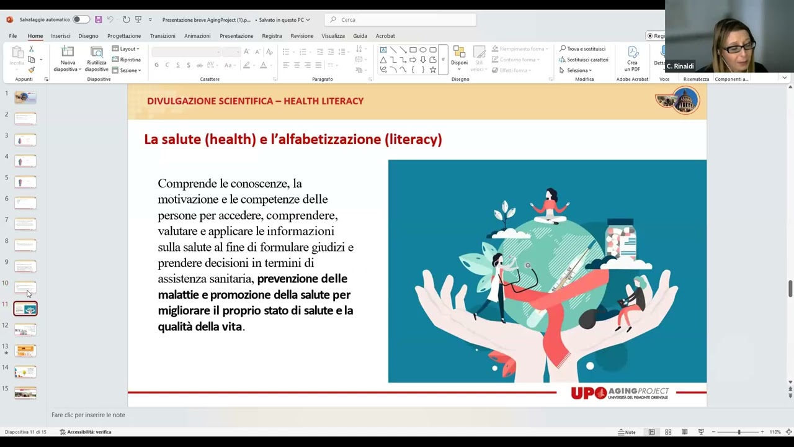This screenshot has height=447, width=794.
Task: Click the Save diskette icon in title bar
Action: click(x=98, y=20)
